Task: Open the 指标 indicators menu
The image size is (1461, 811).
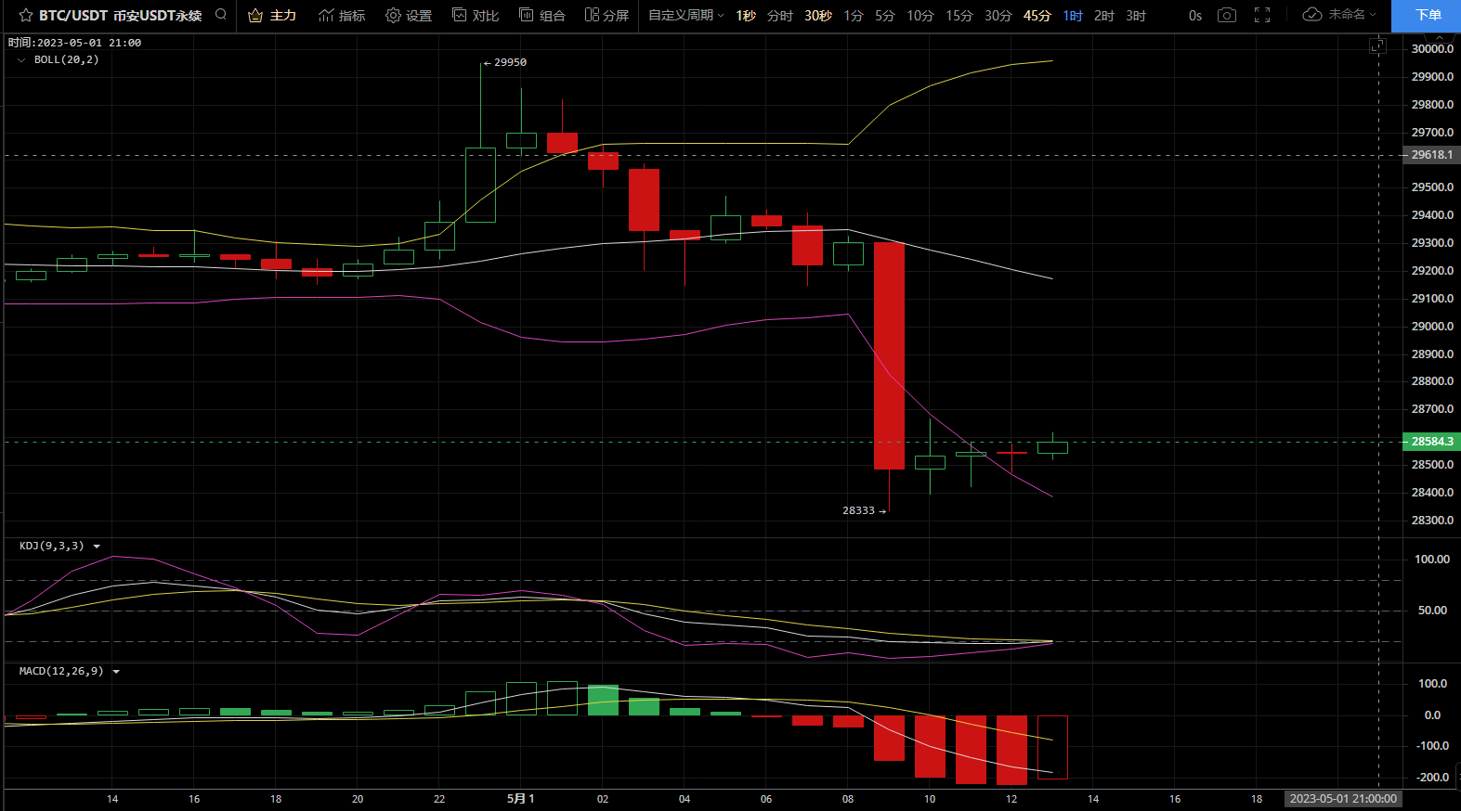Action: click(342, 15)
